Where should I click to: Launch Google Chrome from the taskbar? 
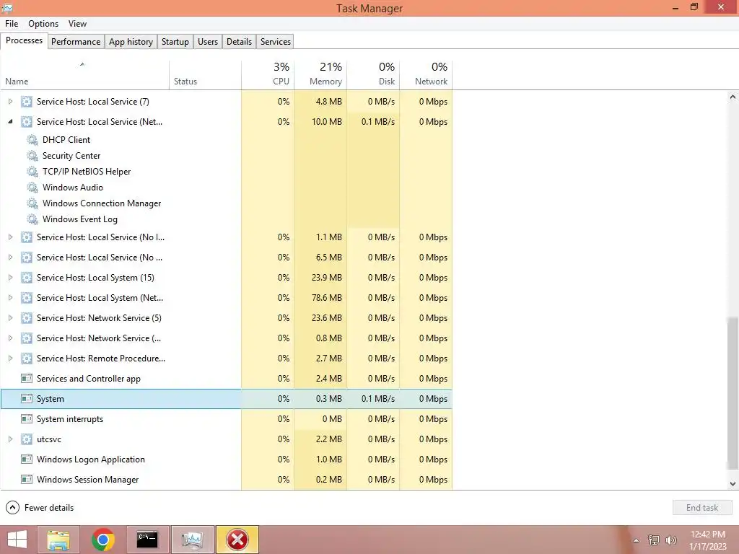tap(103, 540)
